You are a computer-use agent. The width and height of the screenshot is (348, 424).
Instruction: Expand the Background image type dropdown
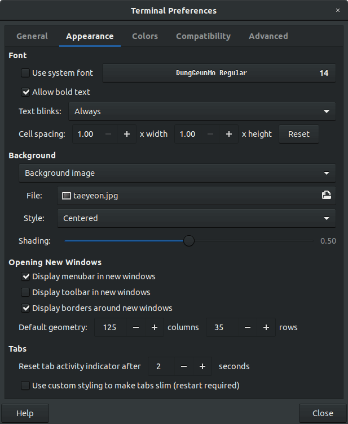[177, 173]
